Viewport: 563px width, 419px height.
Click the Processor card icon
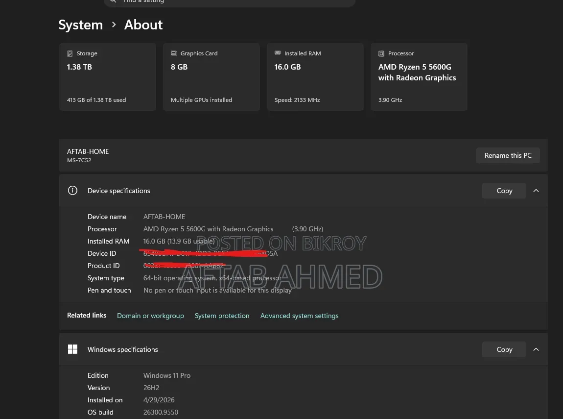pos(381,53)
